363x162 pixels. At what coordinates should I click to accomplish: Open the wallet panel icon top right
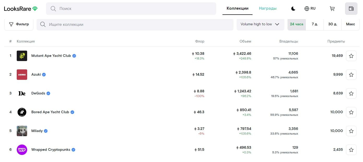point(351,8)
